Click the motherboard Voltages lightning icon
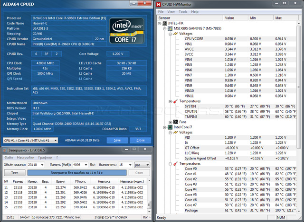This screenshot has width=304, height=222. click(x=175, y=34)
